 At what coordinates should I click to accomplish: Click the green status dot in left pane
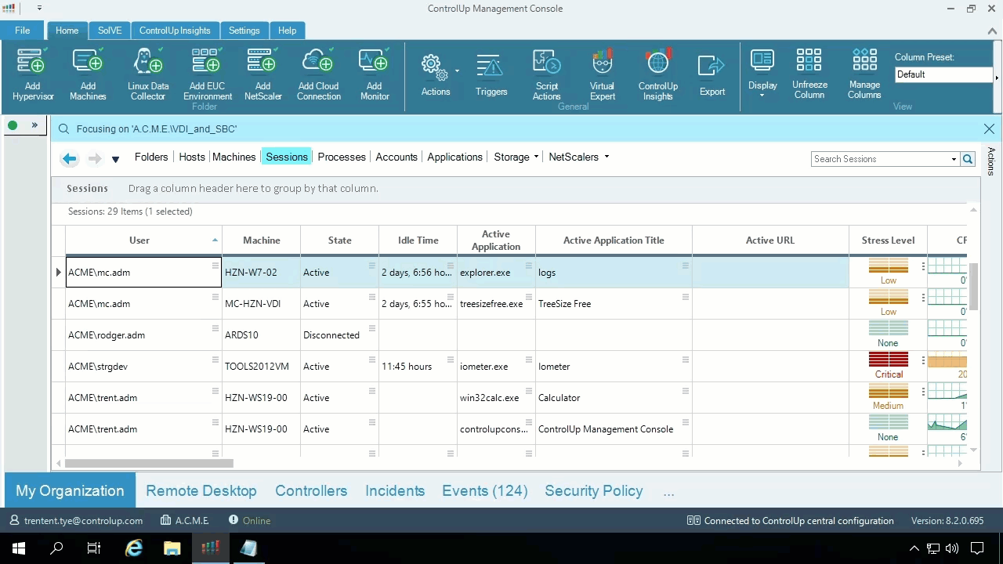point(13,125)
